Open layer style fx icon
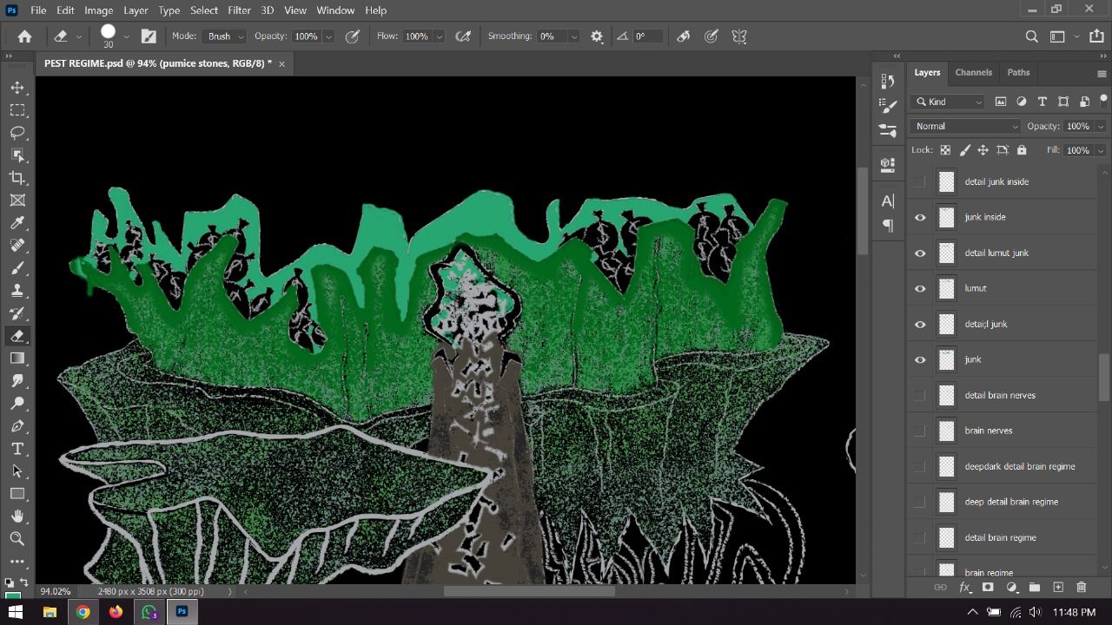1112x625 pixels. 964,588
